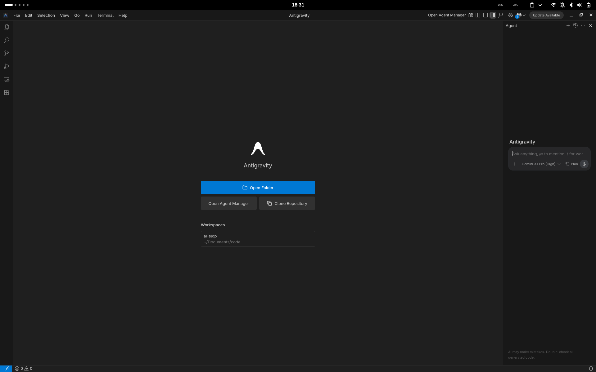Expand the clipboard dropdown arrow in the system bar
596x372 pixels.
[540, 5]
